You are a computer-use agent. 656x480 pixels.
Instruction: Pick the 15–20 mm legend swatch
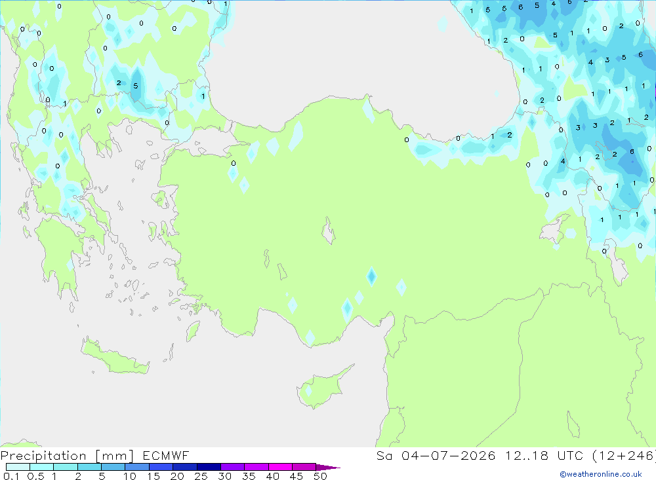pos(161,467)
